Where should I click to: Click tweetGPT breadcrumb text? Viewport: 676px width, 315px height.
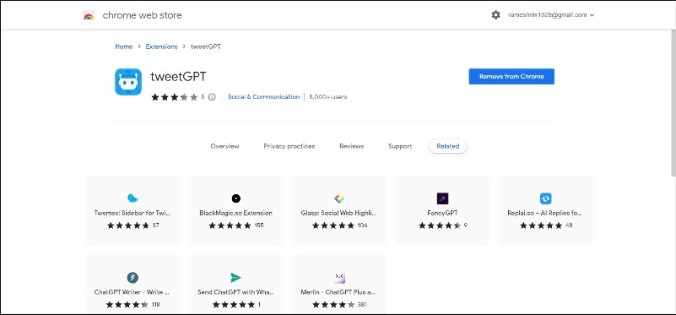click(206, 46)
